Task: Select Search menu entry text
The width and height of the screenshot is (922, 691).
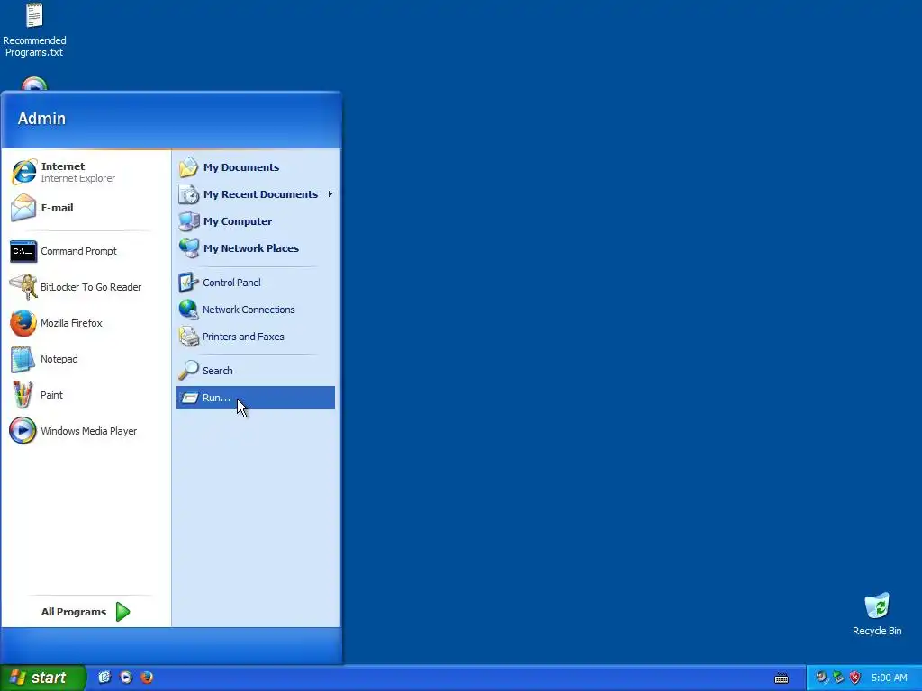Action: coord(218,371)
